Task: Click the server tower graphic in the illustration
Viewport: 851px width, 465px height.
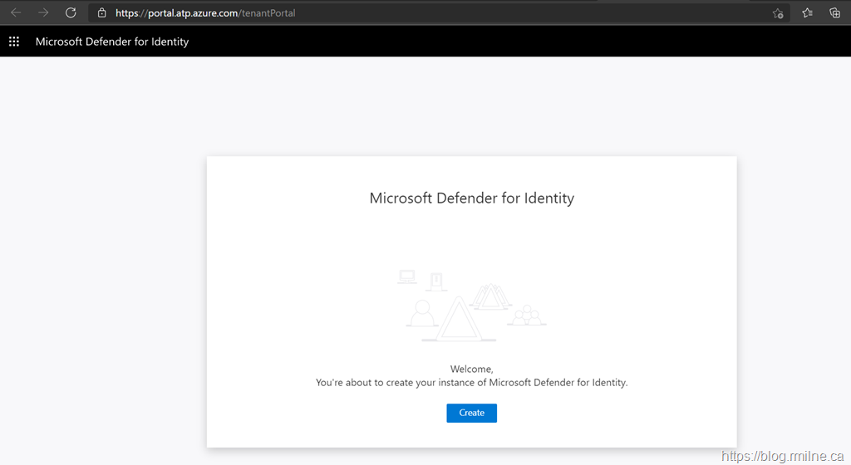Action: pos(436,281)
